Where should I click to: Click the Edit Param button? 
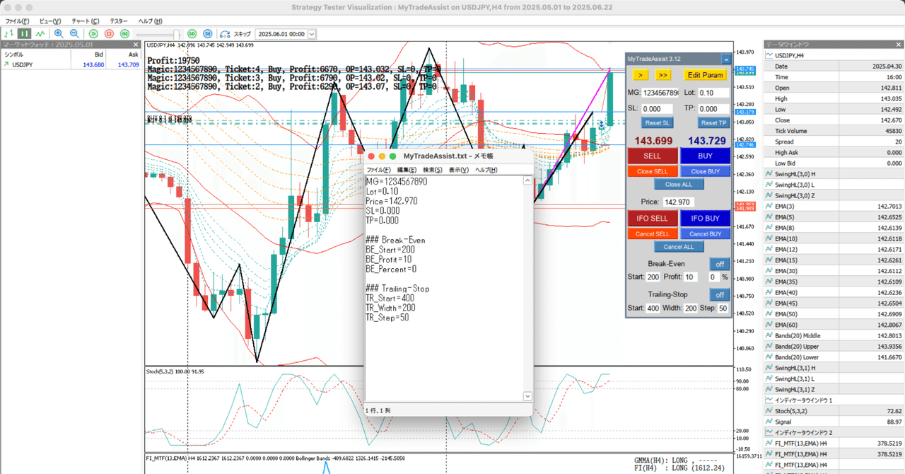705,74
